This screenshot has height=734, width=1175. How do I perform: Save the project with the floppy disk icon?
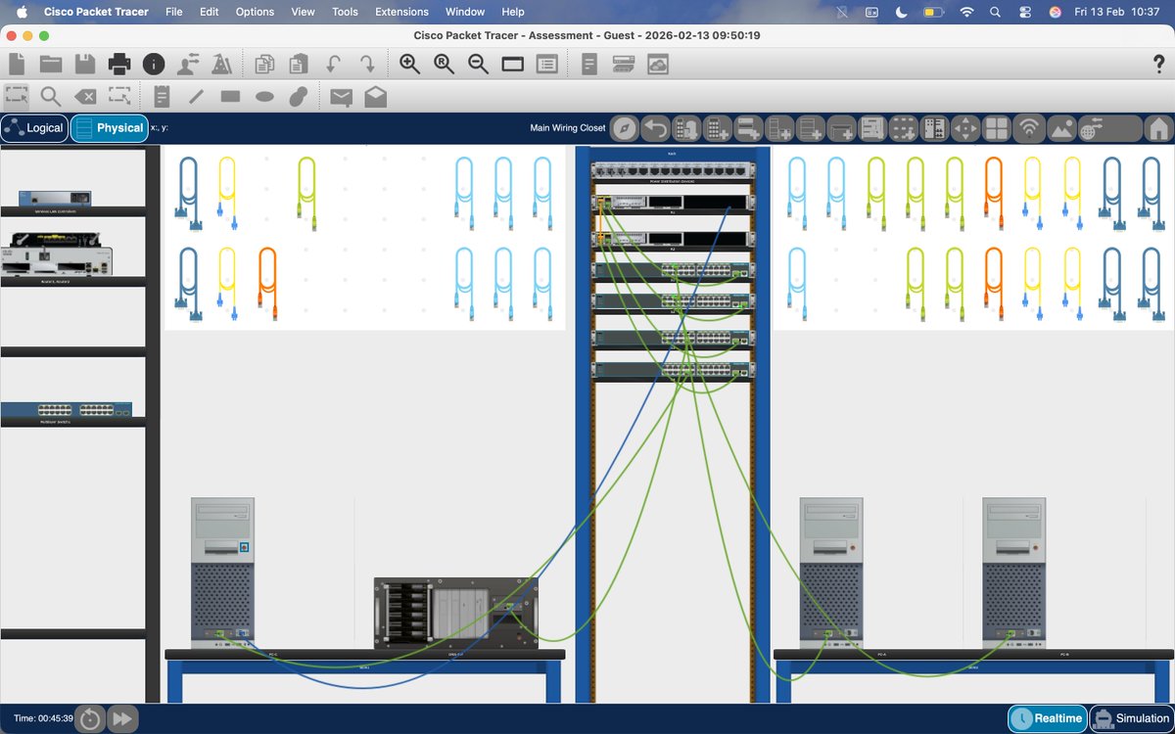pyautogui.click(x=85, y=65)
